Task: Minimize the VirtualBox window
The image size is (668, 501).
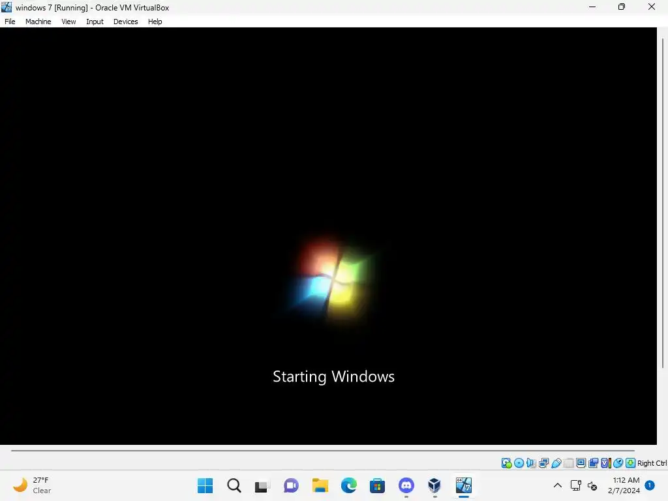Action: click(592, 7)
